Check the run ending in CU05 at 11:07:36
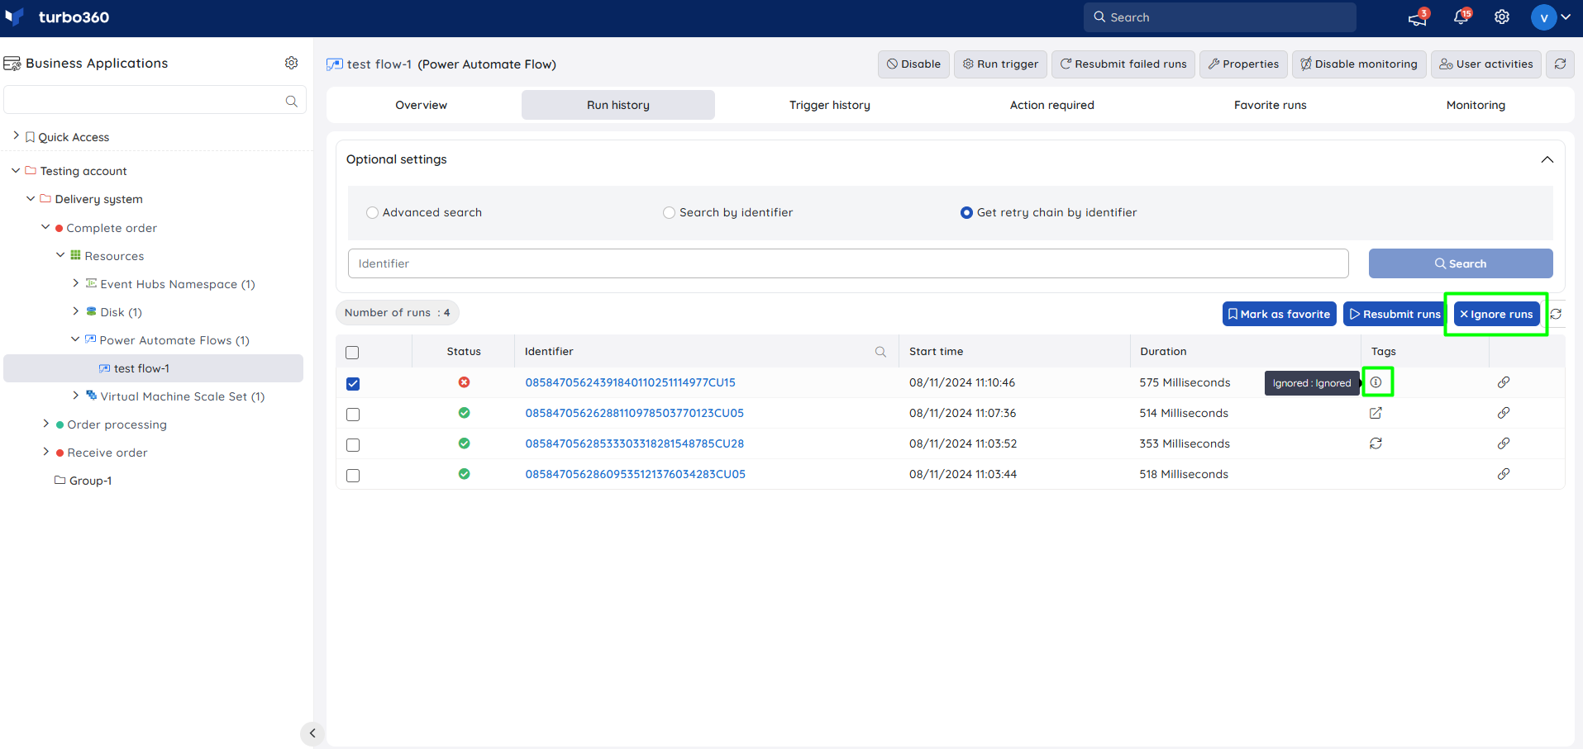Viewport: 1583px width, 749px height. [x=353, y=415]
